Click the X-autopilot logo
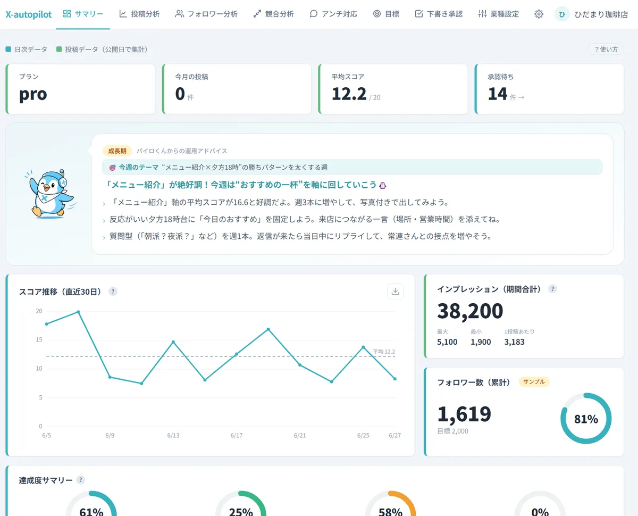This screenshot has height=516, width=638. coord(29,14)
